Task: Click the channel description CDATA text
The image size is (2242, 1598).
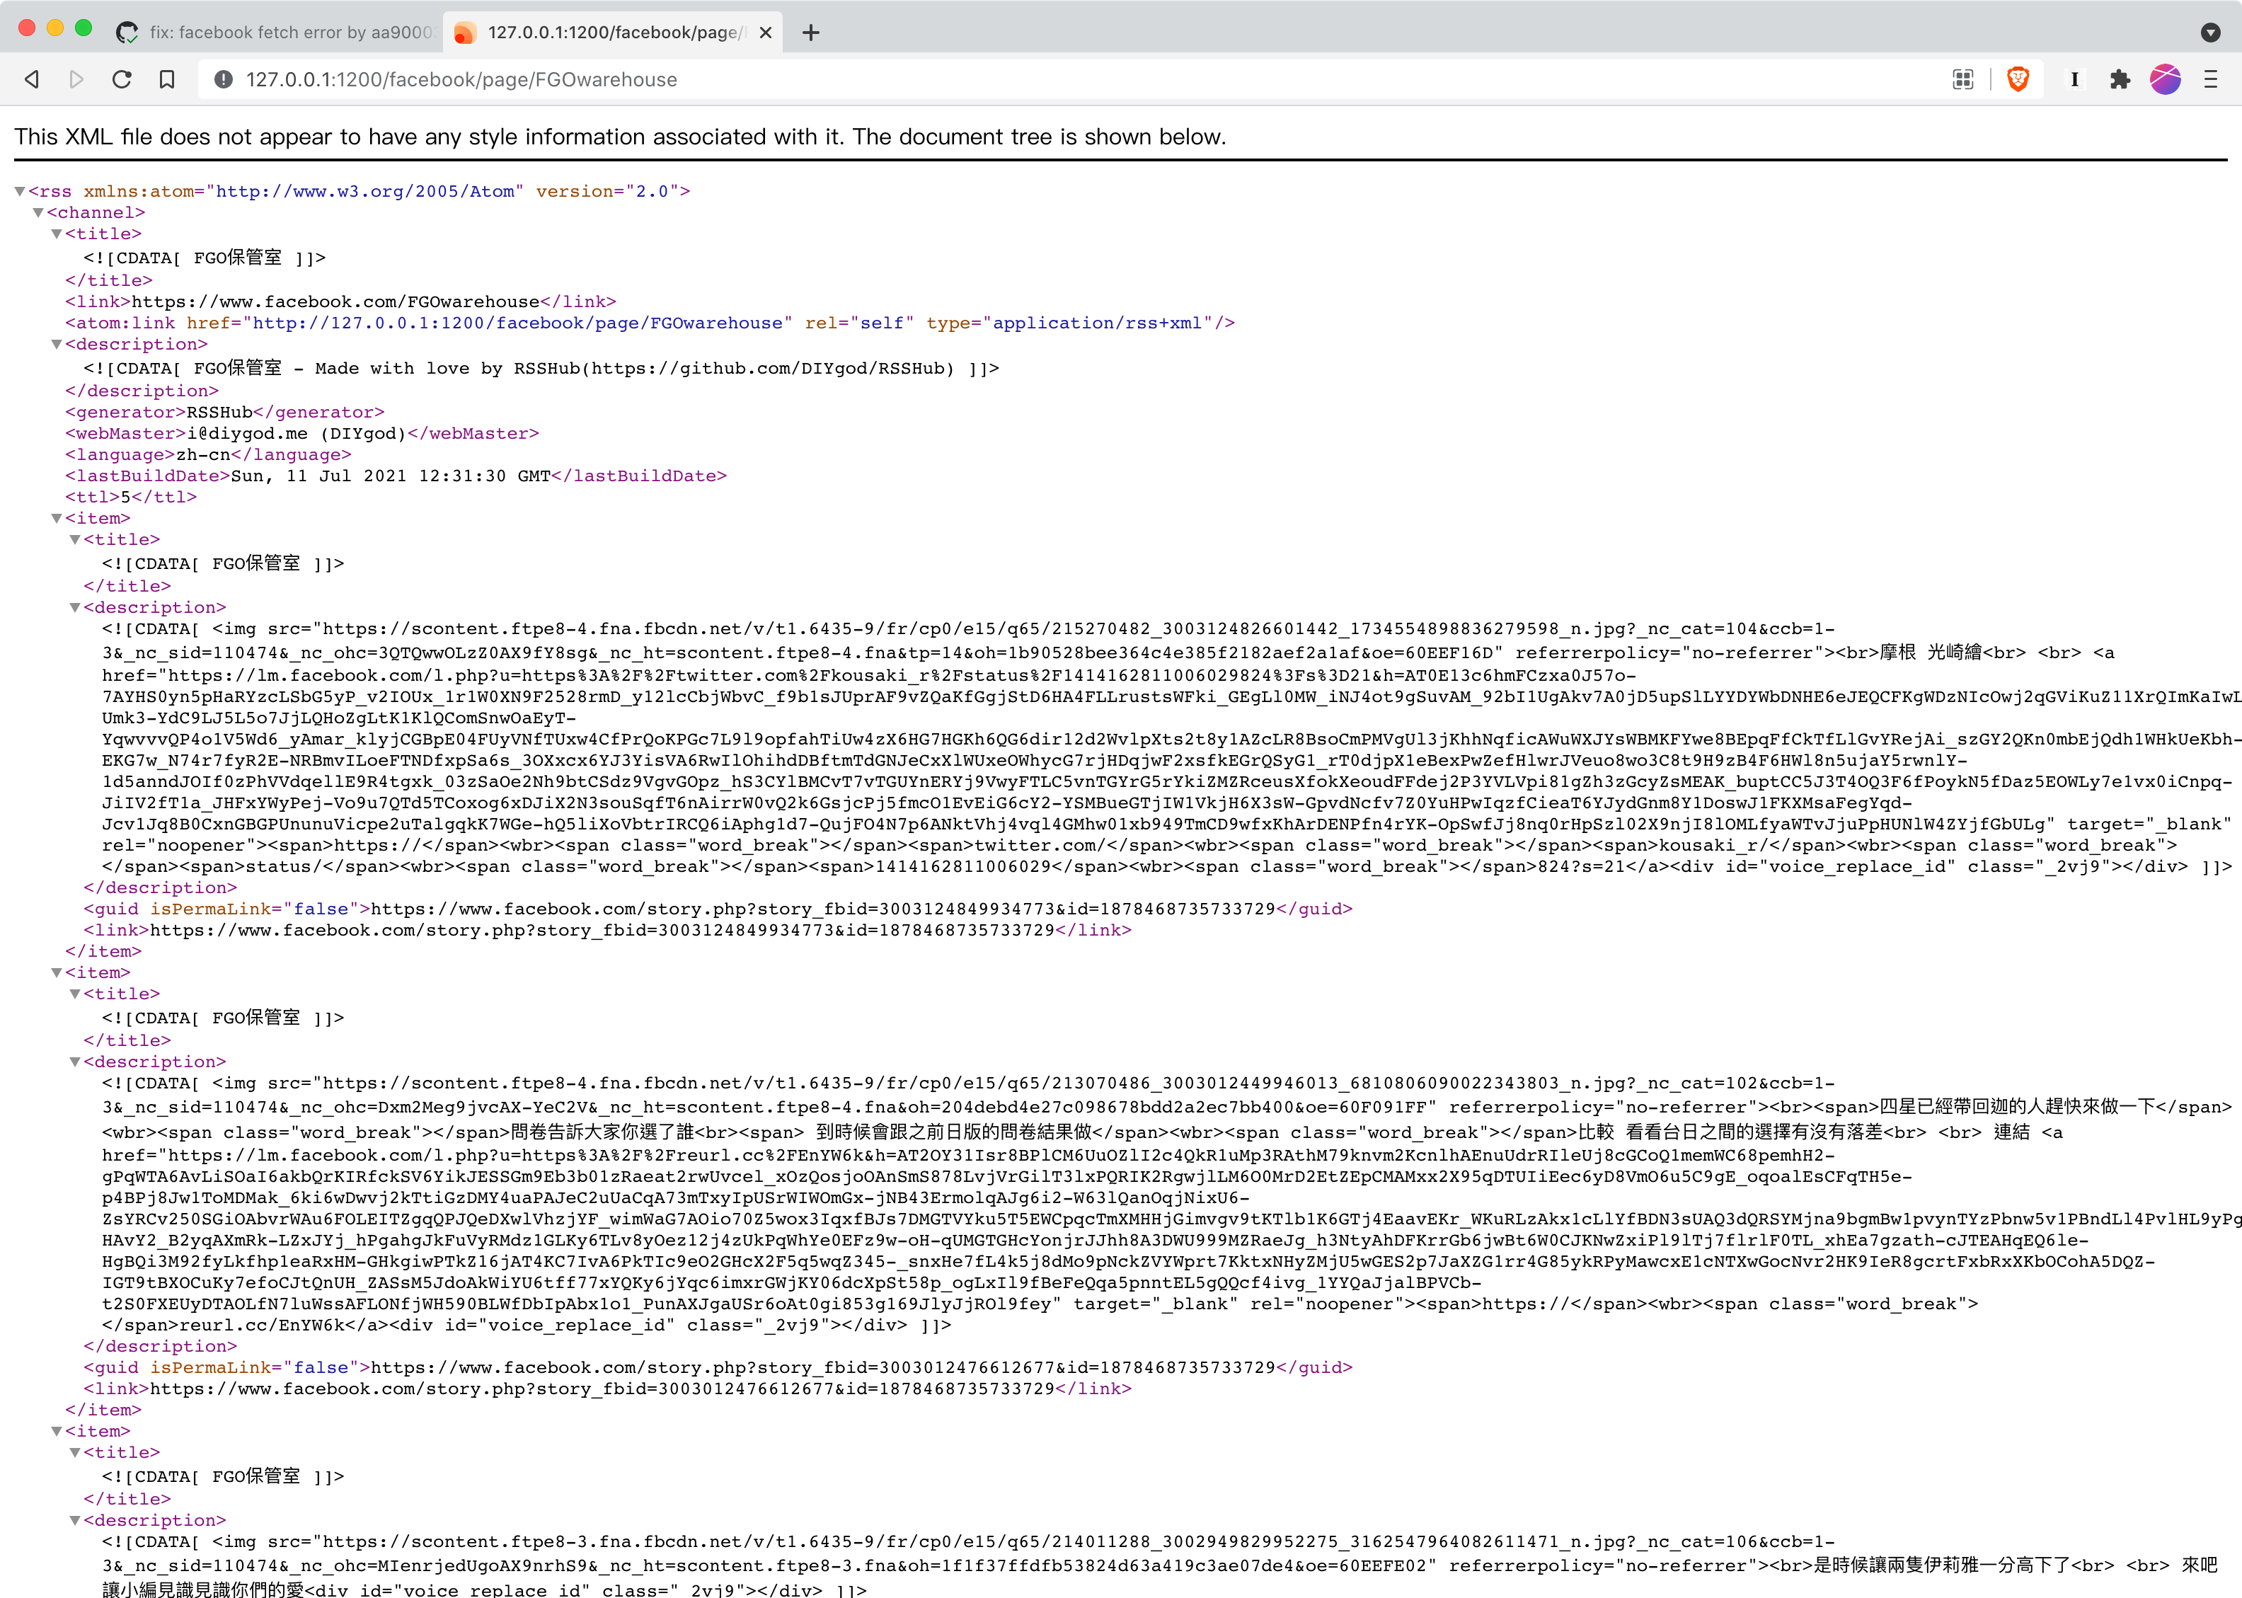Action: click(x=541, y=368)
